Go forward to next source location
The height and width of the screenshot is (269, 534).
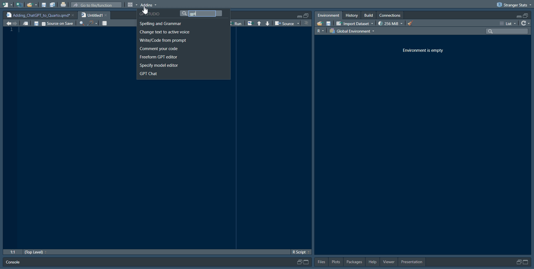(x=15, y=23)
